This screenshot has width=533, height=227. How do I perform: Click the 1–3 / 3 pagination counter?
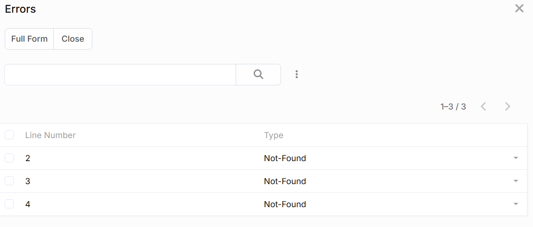point(453,106)
